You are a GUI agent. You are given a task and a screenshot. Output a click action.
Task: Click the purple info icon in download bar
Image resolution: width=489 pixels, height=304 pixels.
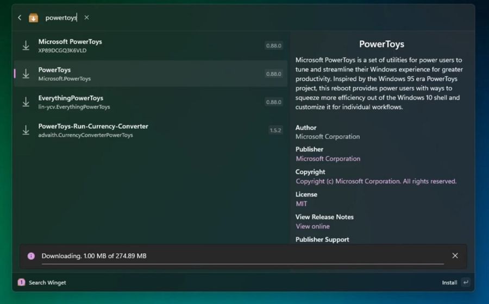[31, 256]
